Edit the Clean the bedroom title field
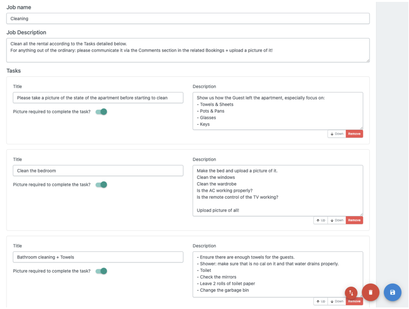This screenshot has width=409, height=309. [x=98, y=171]
